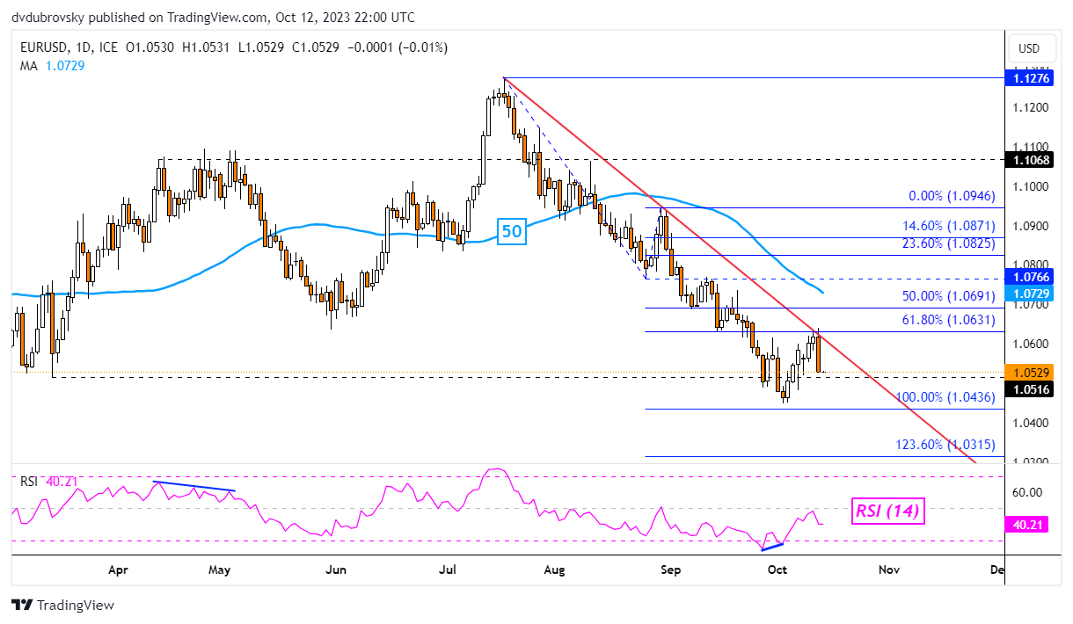
Task: Click the Nov label on time axis
Action: pos(889,570)
